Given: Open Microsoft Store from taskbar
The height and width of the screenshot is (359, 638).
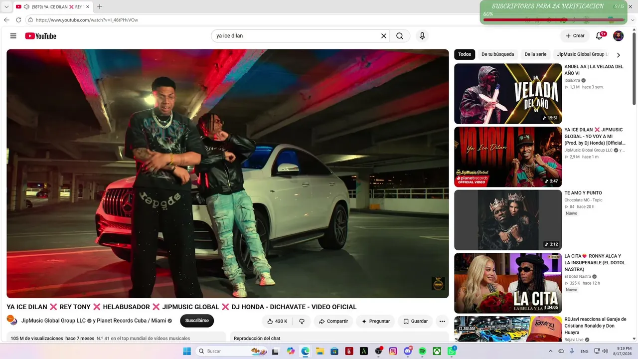Looking at the screenshot, I should tap(334, 351).
